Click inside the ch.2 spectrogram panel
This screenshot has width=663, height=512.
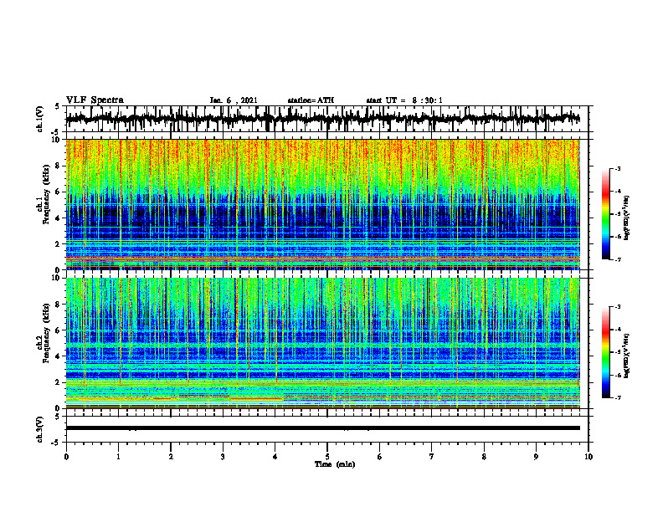tap(322, 343)
